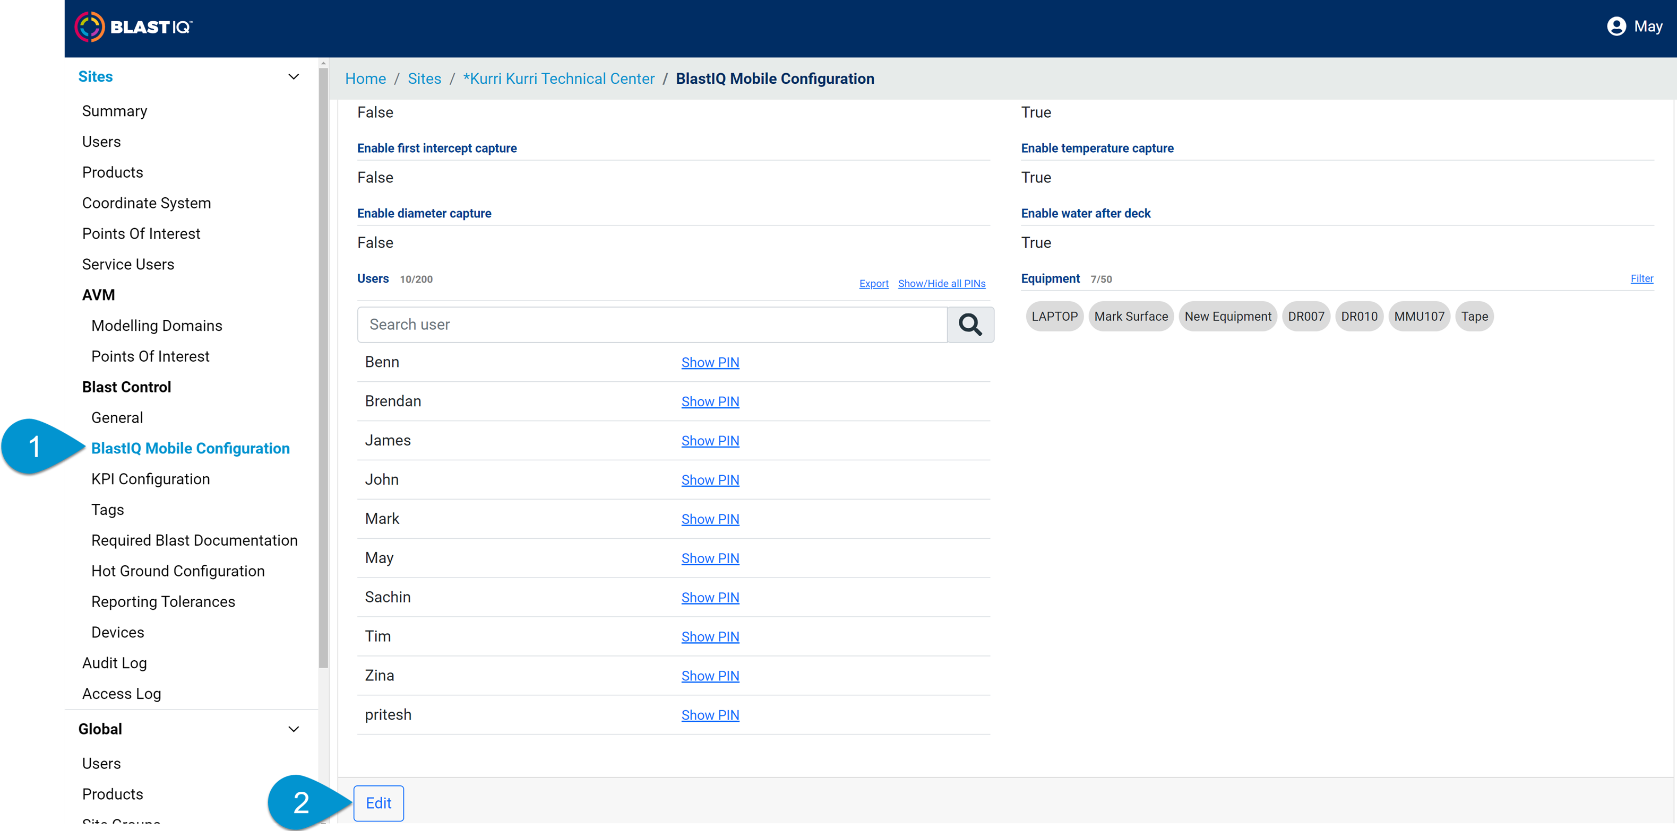Screen dimensions: 1677x831
Task: Click the search magnifier button
Action: pos(970,325)
